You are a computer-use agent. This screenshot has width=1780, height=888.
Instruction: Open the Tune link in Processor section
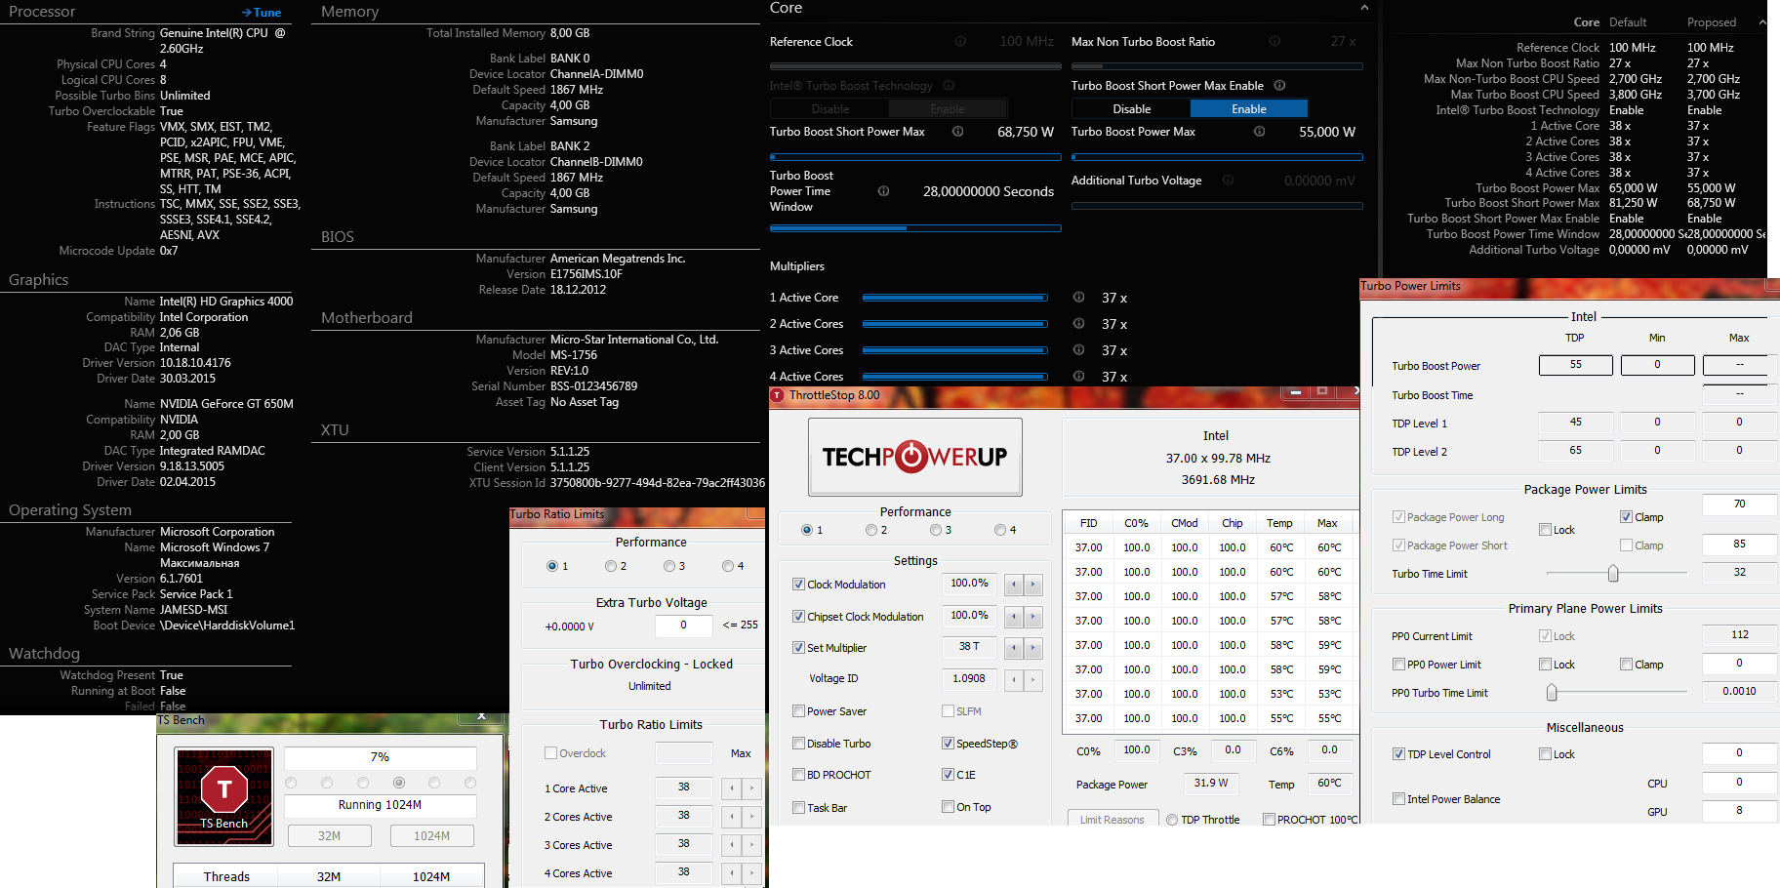[x=261, y=13]
